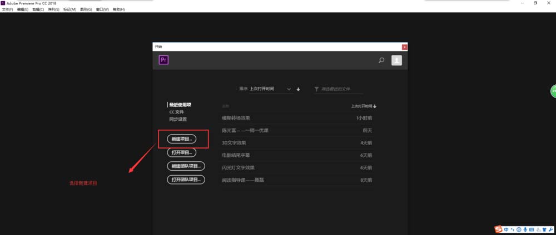Click the 1小时前 time entry
Viewport: 556px width, 235px height.
tap(364, 118)
